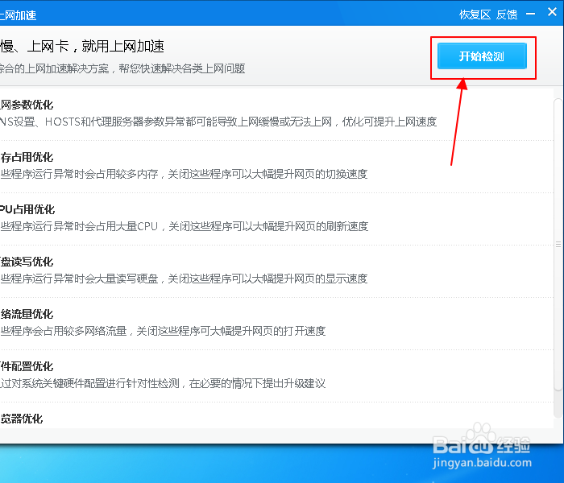Minimize the 上网加速 window
The width and height of the screenshot is (564, 483).
coord(530,14)
